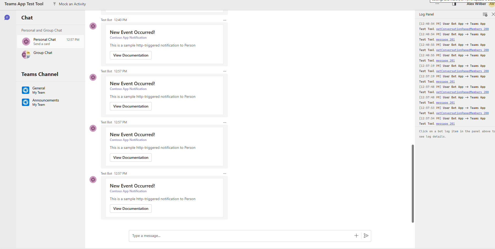Click the Announcements channel team icon
The height and width of the screenshot is (249, 495).
[26, 102]
